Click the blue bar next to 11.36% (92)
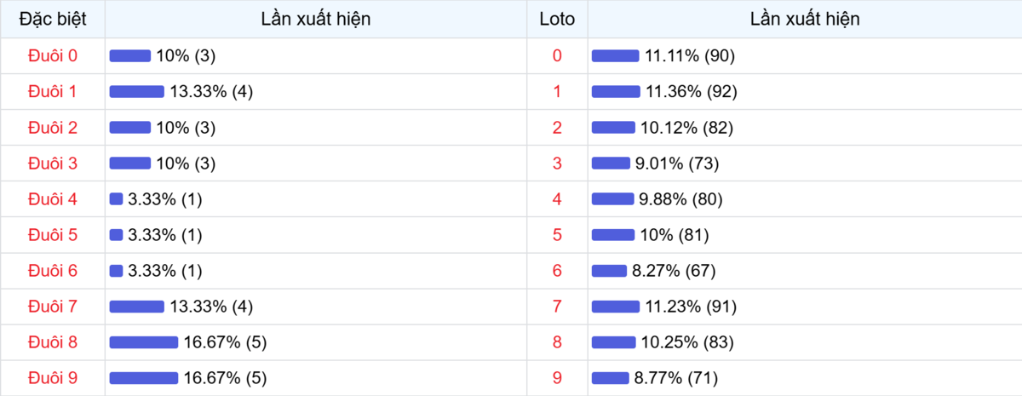1022x396 pixels. click(616, 92)
